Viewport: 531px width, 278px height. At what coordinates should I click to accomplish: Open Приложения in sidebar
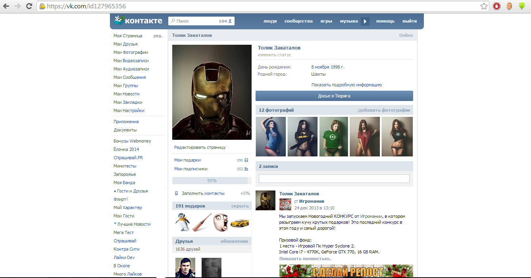pyautogui.click(x=126, y=122)
